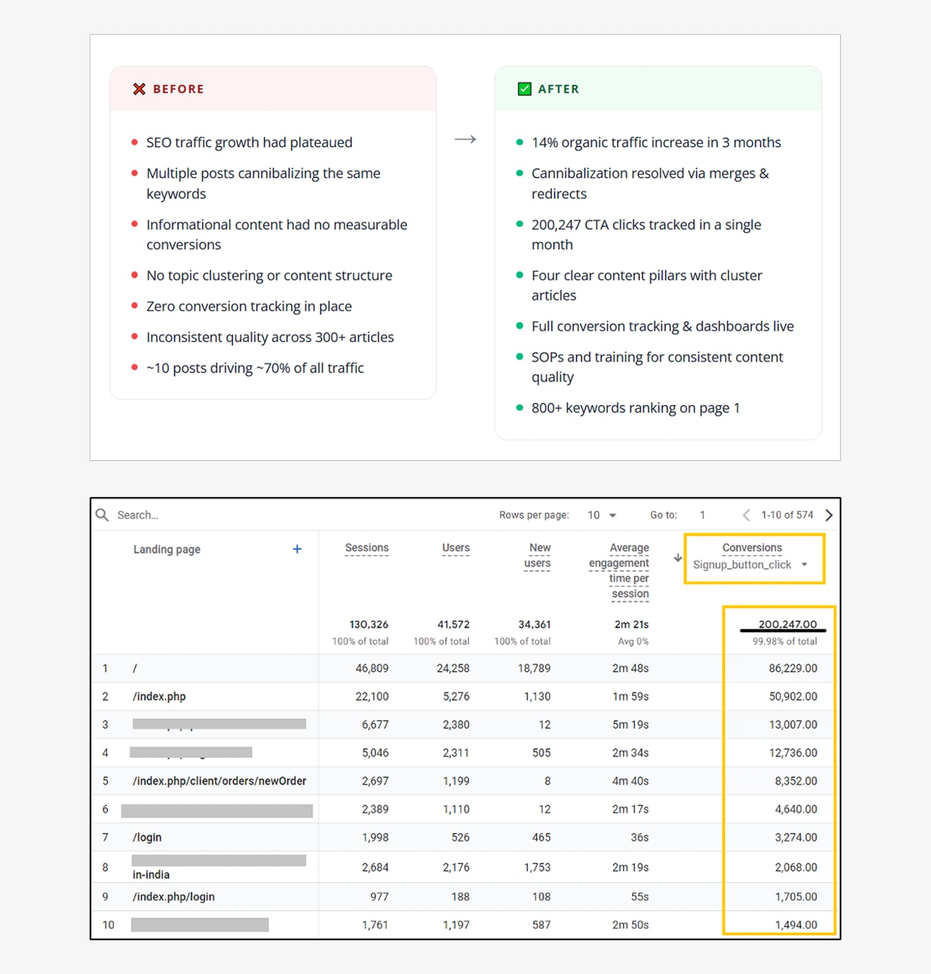Sort by the Sessions column header

[x=367, y=548]
